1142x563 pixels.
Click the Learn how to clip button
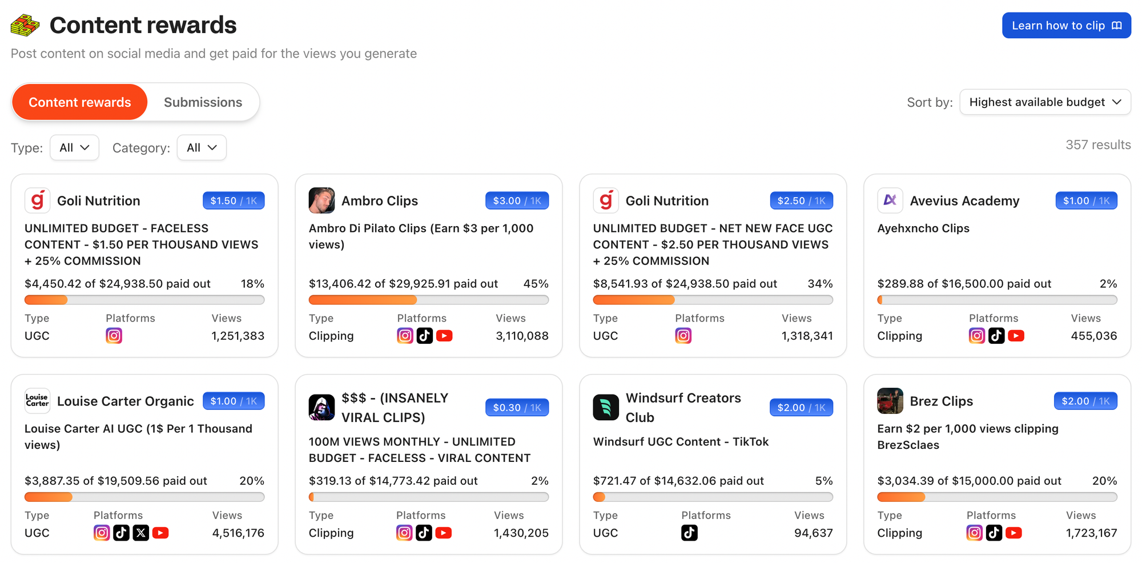pyautogui.click(x=1066, y=26)
